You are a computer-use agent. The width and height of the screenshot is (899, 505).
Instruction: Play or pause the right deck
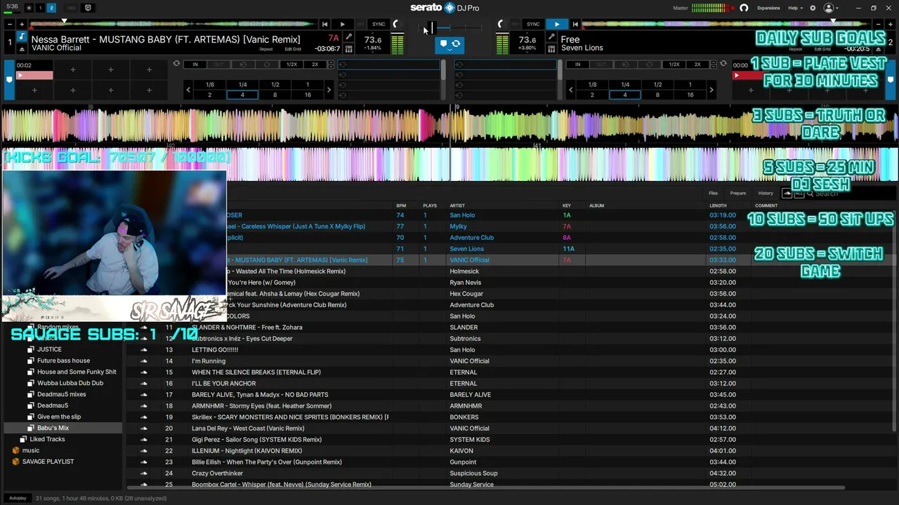[x=556, y=25]
